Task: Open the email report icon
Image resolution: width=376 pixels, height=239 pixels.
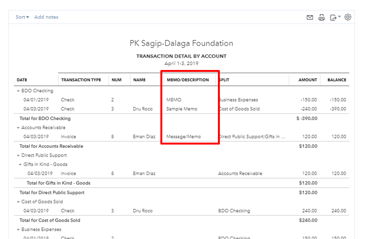Action: pyautogui.click(x=310, y=17)
